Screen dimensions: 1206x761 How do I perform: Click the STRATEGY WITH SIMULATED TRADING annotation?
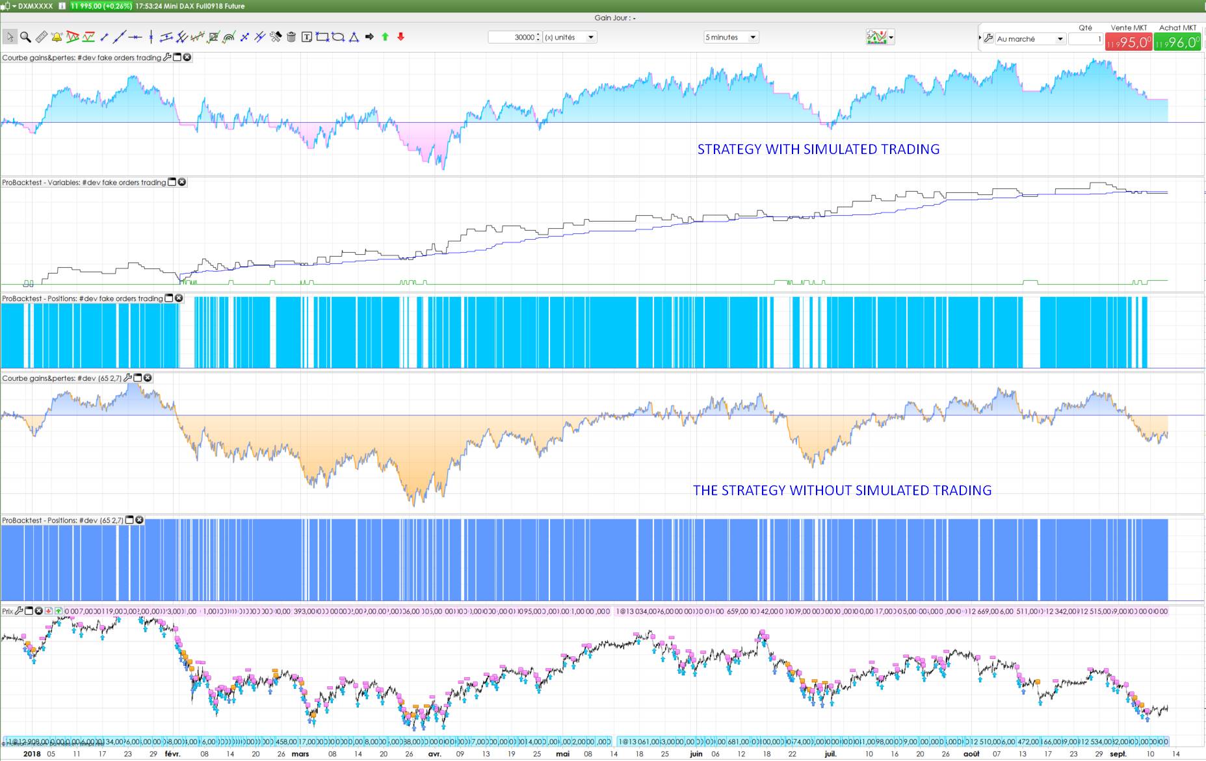(819, 149)
